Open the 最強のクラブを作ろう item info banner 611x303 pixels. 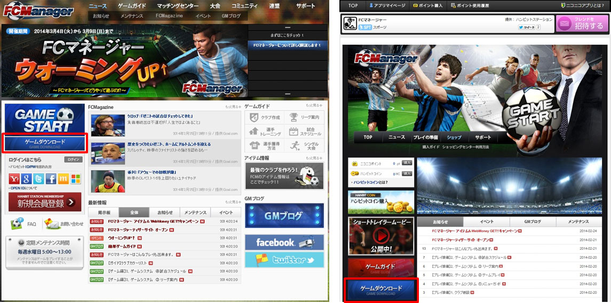click(x=284, y=176)
